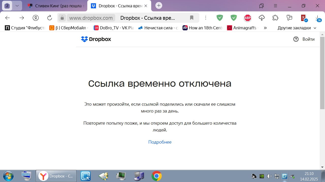Open the Нечистая сила bookmark

[158, 28]
